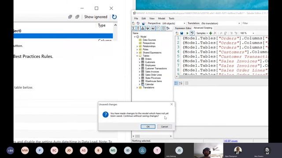Screen dimensions: 282x158
Task: Click the Tabular Editor title bar icon
Action: [x=134, y=13]
